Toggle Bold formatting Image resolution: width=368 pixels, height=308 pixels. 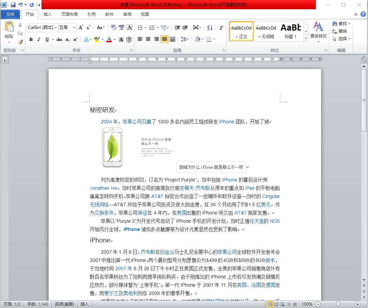point(31,40)
